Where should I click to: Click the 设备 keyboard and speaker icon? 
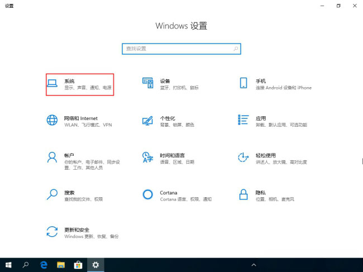(x=147, y=83)
